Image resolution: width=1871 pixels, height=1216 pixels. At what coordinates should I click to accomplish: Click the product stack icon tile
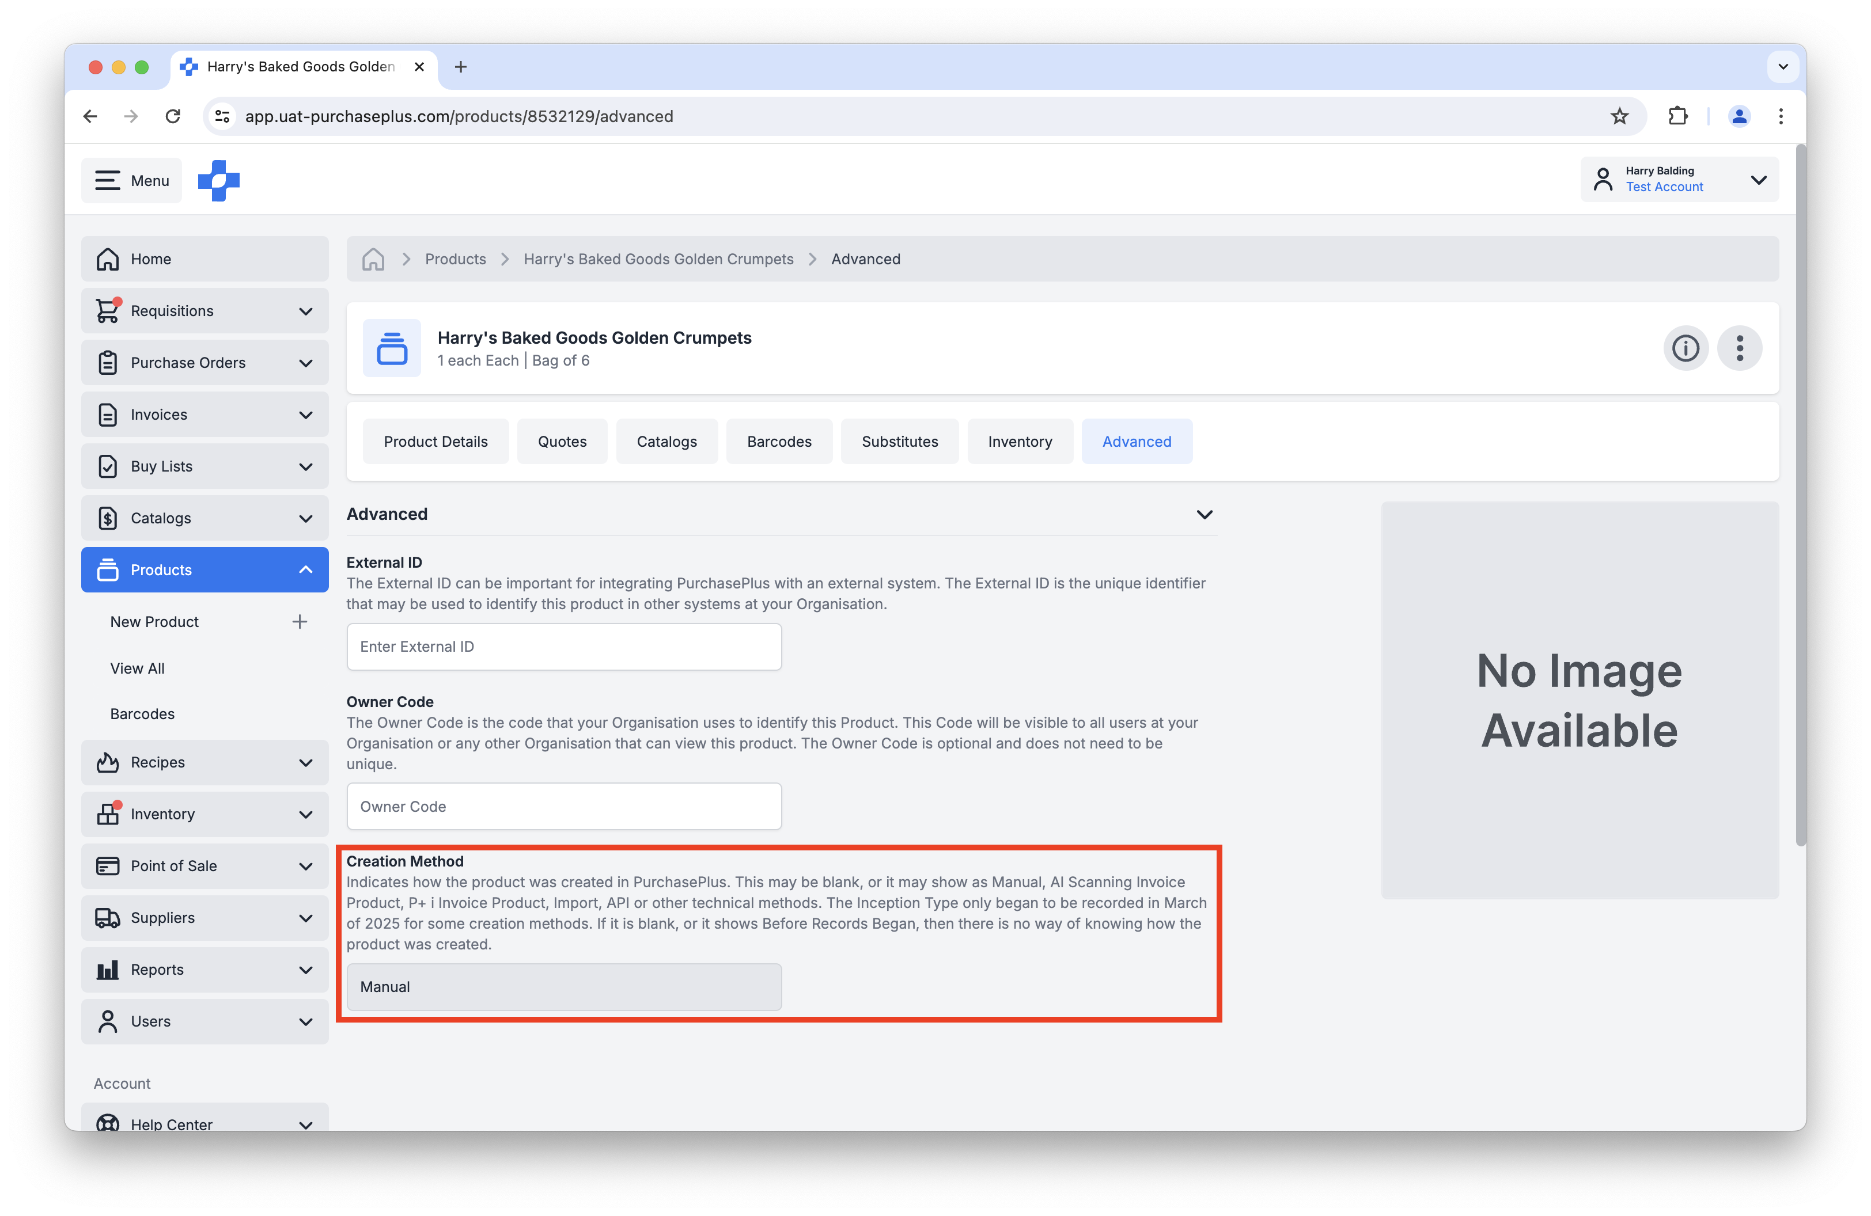[392, 348]
